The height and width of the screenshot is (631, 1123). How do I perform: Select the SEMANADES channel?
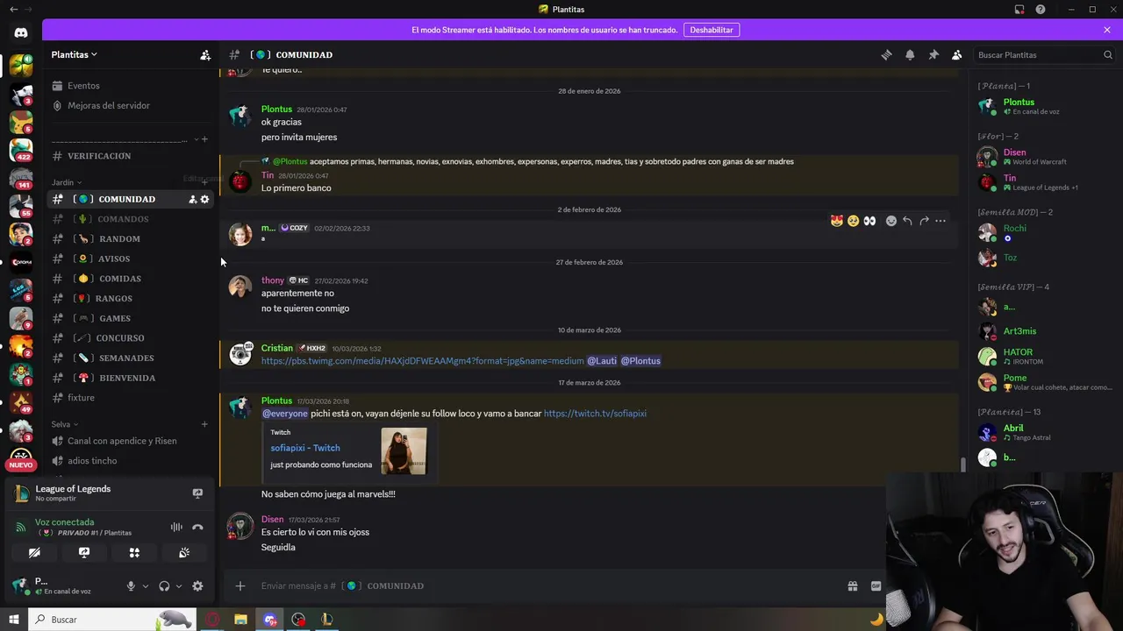pos(126,358)
